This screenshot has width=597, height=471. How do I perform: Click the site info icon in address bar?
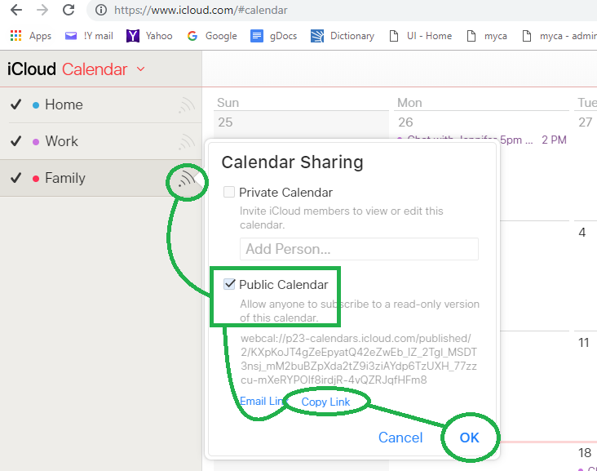pos(101,10)
